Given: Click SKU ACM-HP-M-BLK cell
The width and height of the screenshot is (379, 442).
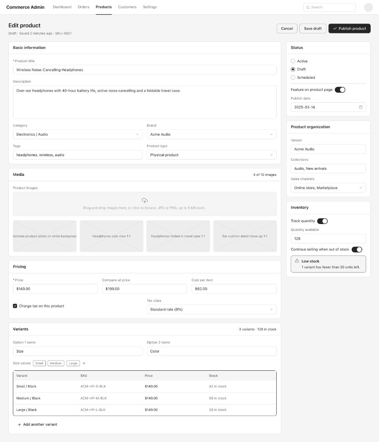Looking at the screenshot, I should click(94, 398).
